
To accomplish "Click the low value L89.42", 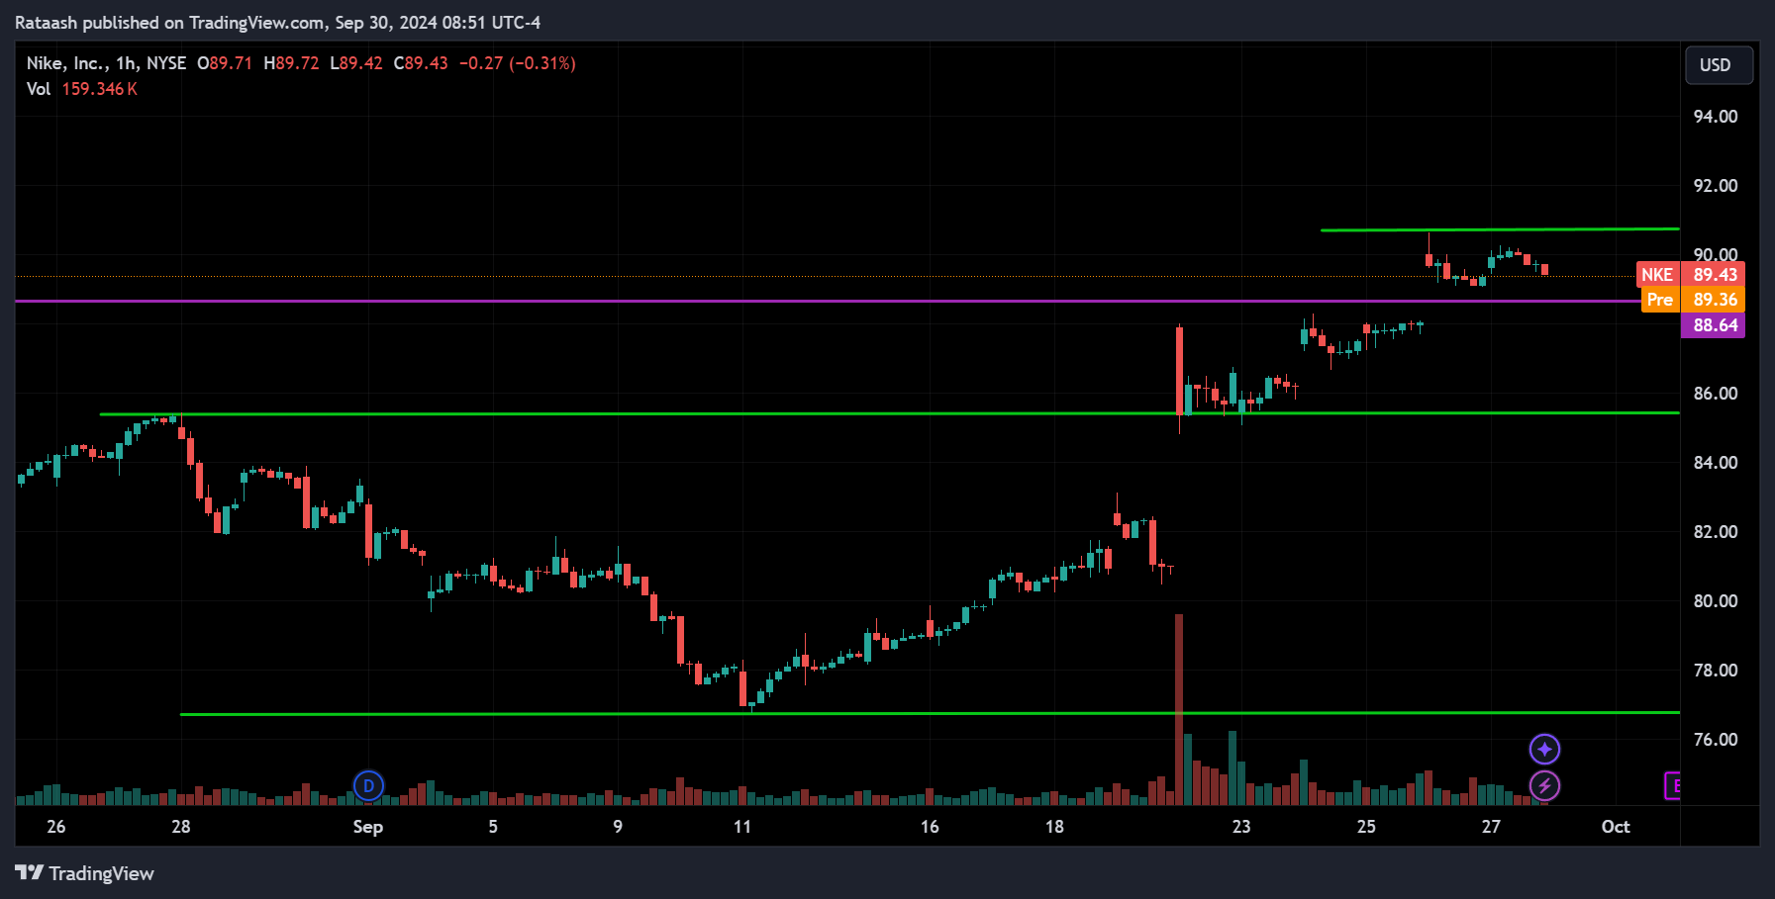I will tap(355, 63).
